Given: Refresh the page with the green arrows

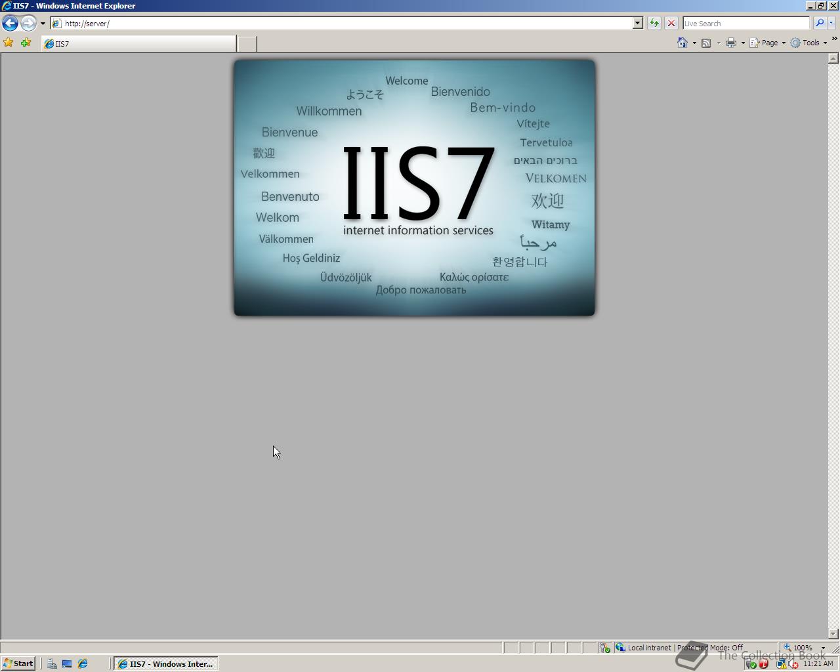Looking at the screenshot, I should click(x=654, y=23).
